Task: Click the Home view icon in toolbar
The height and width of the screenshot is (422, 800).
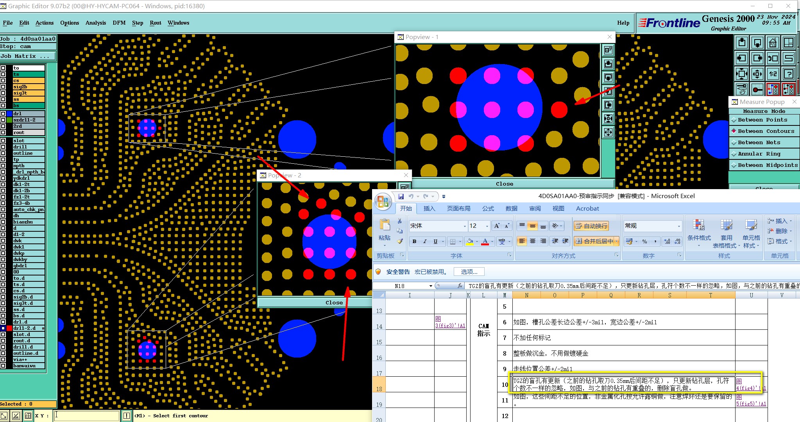Action: coord(773,43)
